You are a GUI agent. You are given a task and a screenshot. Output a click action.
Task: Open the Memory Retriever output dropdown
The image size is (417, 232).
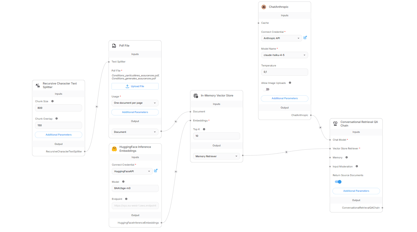point(217,156)
